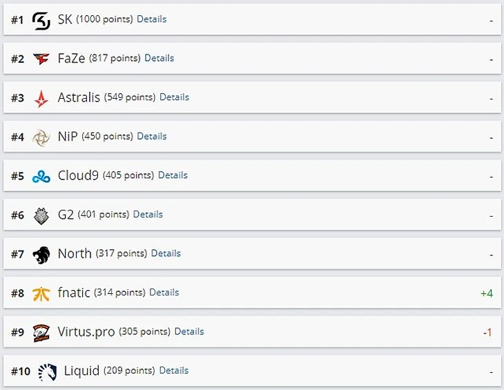
Task: View Details for Liquid
Action: tap(174, 371)
